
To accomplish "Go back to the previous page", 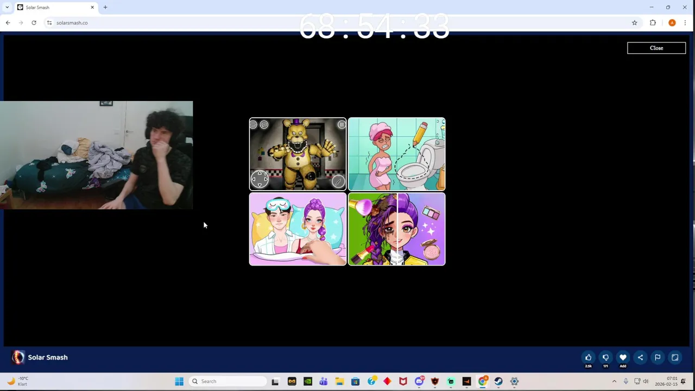I will (8, 23).
